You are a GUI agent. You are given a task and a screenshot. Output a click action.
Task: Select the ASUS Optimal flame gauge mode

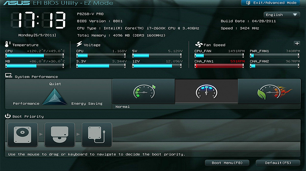tap(269, 91)
